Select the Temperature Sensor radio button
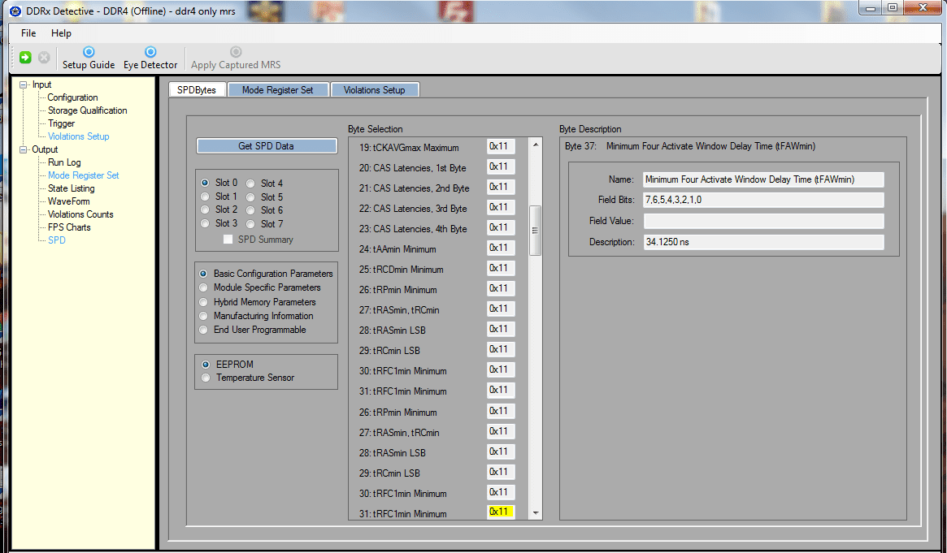This screenshot has width=947, height=553. point(206,378)
